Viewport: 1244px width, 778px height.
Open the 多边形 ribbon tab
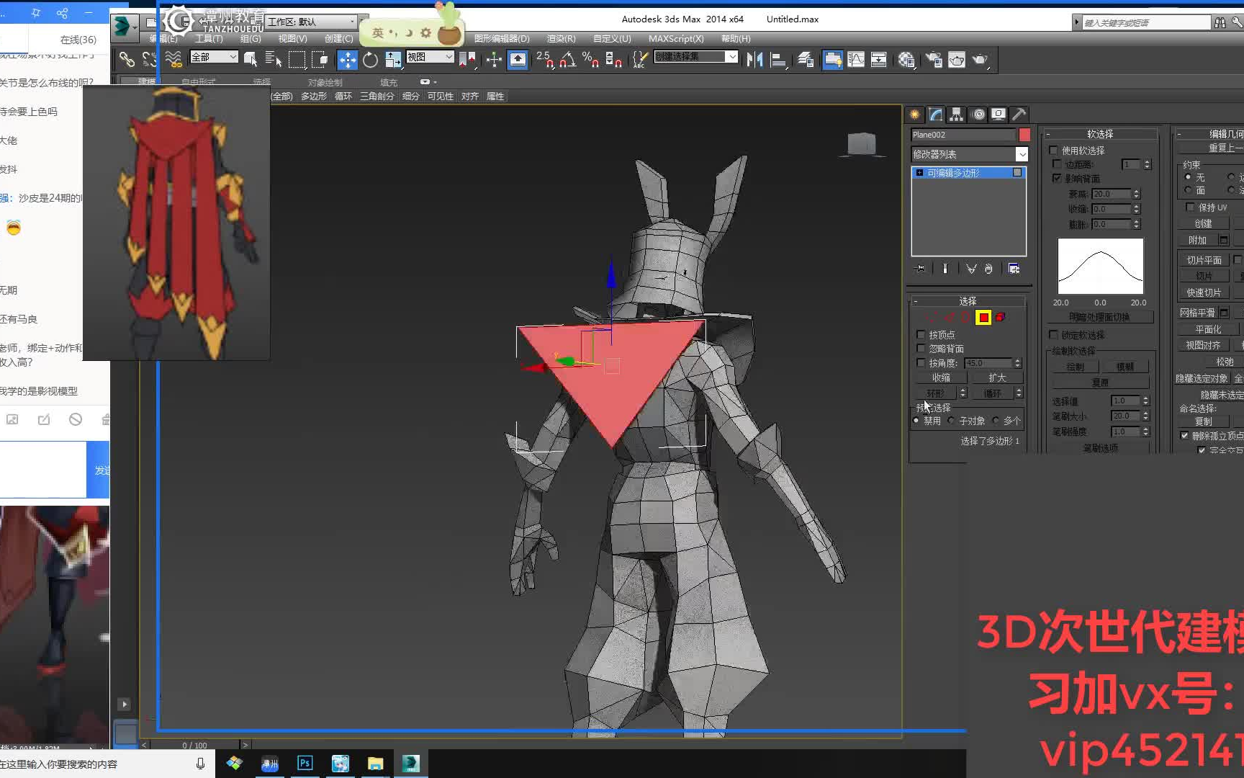[313, 97]
